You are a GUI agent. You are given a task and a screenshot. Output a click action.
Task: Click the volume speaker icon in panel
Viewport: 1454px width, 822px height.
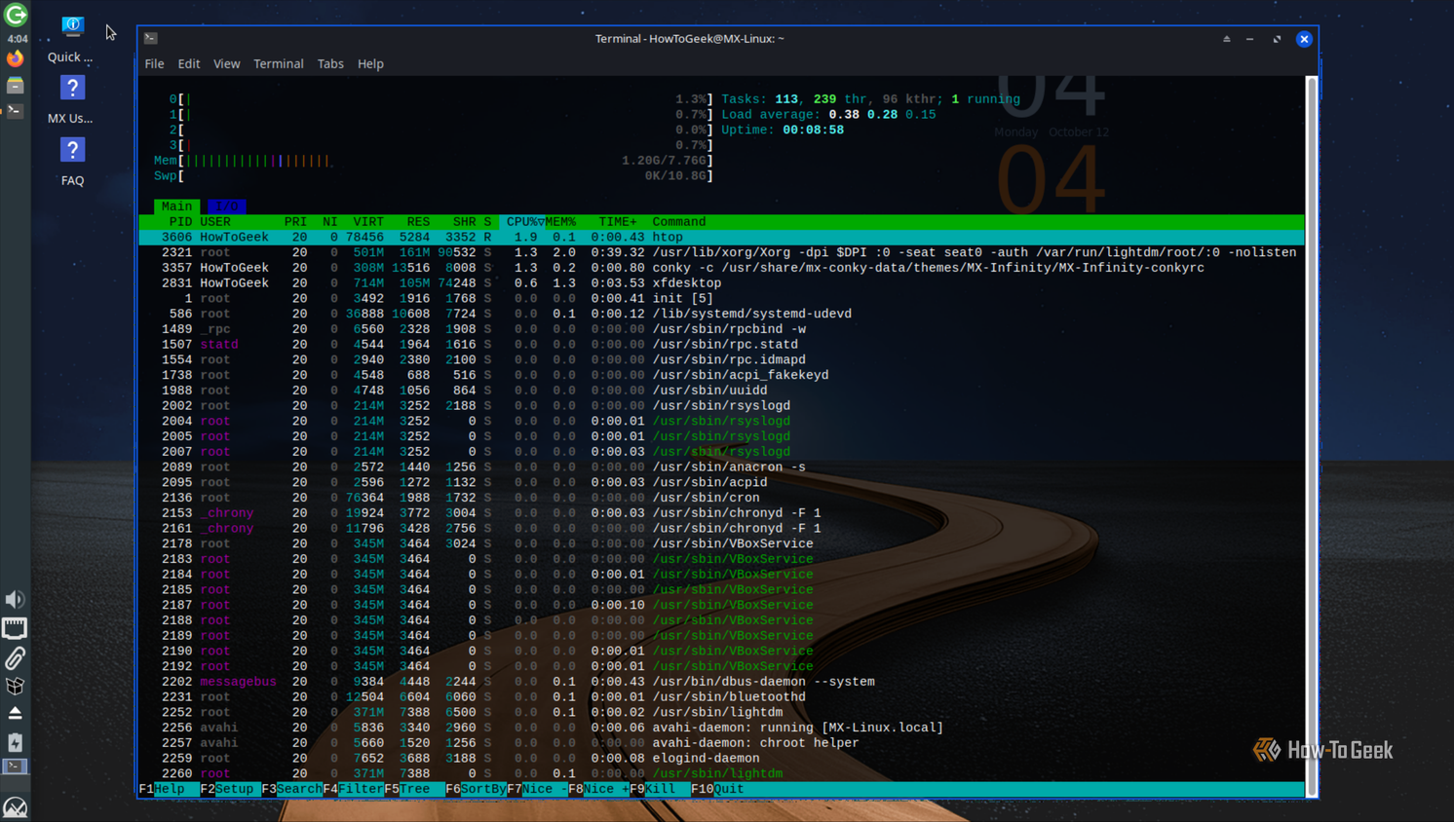tap(15, 600)
